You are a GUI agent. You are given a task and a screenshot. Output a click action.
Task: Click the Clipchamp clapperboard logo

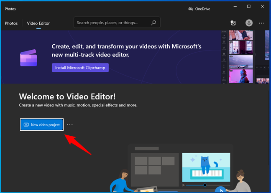pyautogui.click(x=28, y=58)
